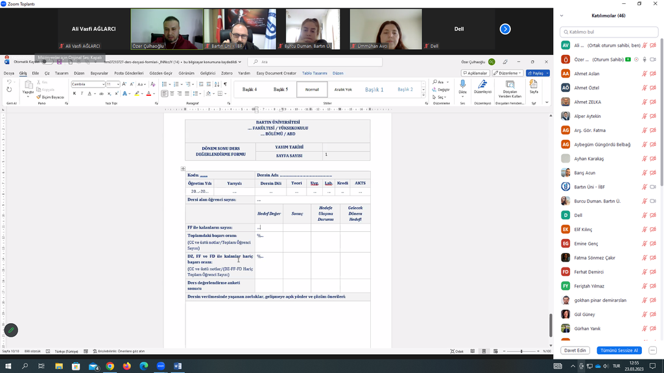Click the Tümünü Sessize Al button
664x373 pixels.
(621, 350)
